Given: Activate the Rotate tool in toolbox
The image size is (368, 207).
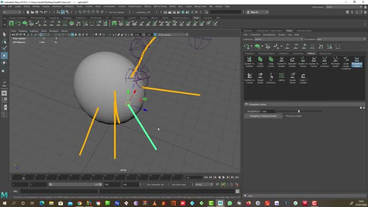Looking at the screenshot, I should click(x=4, y=63).
